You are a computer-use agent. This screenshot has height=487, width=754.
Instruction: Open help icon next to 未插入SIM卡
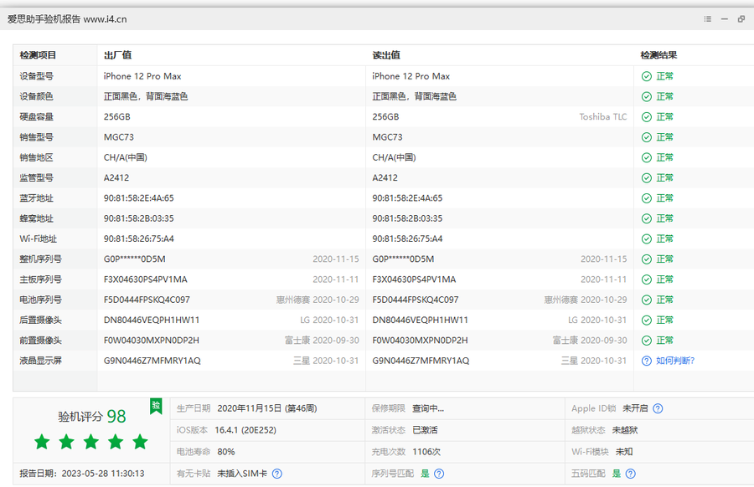coord(277,474)
